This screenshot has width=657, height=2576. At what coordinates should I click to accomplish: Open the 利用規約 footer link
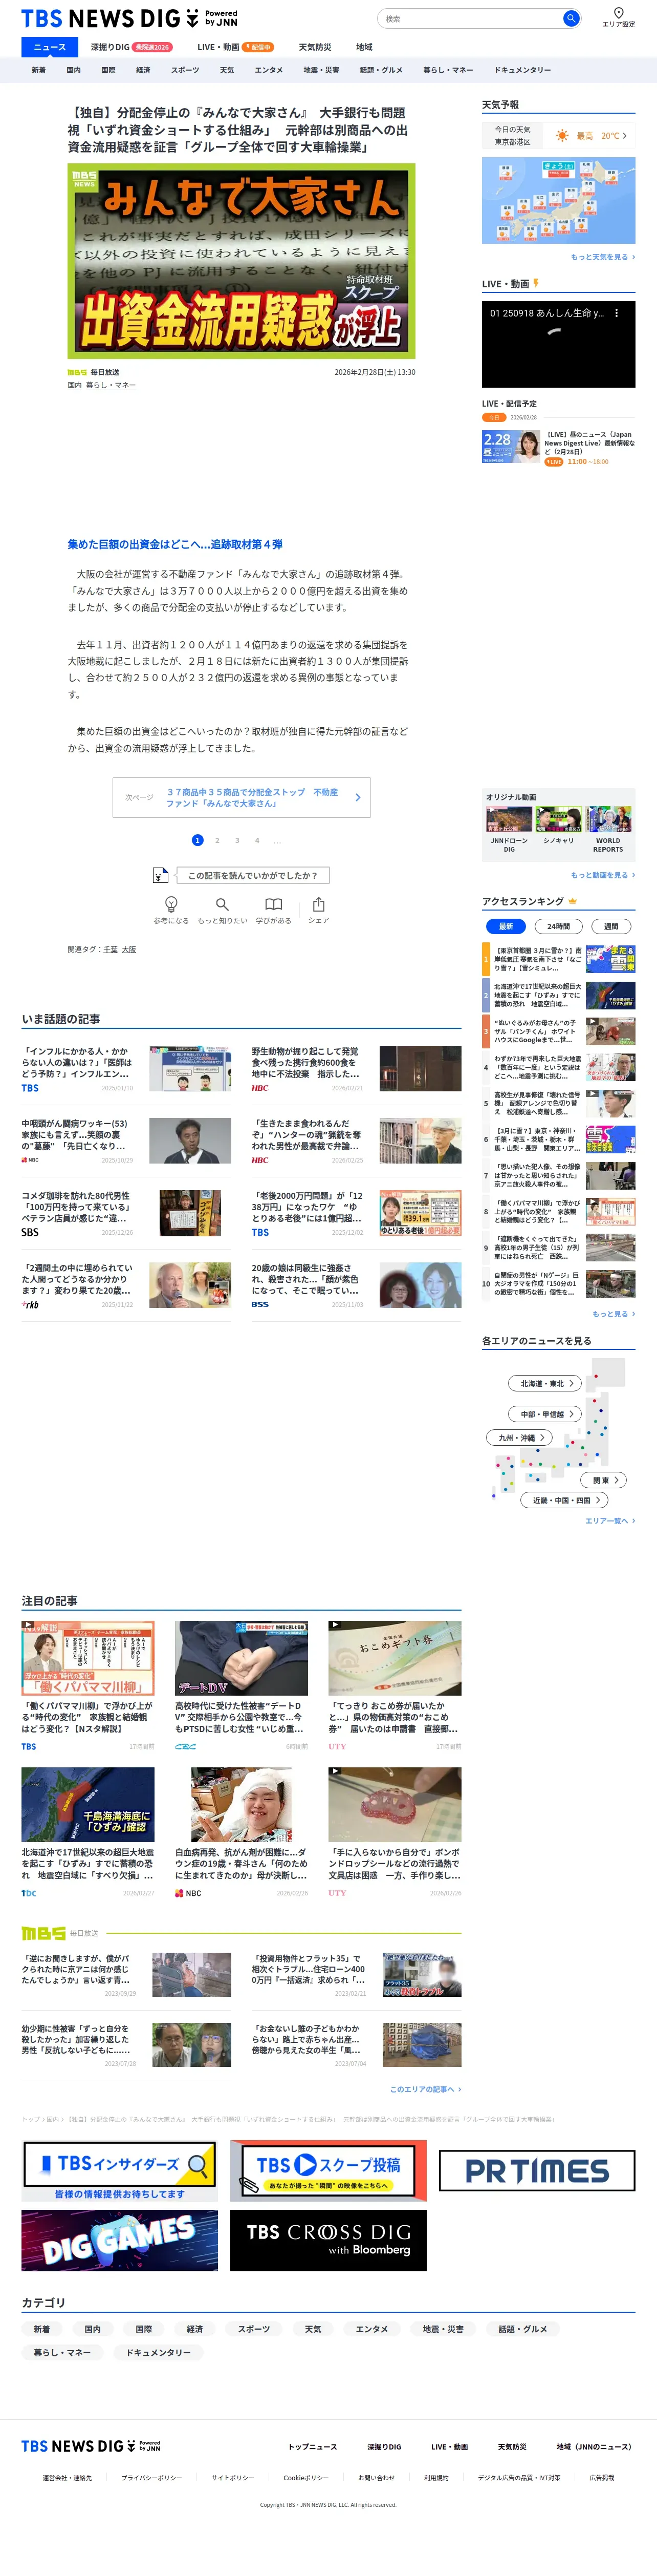(436, 2477)
